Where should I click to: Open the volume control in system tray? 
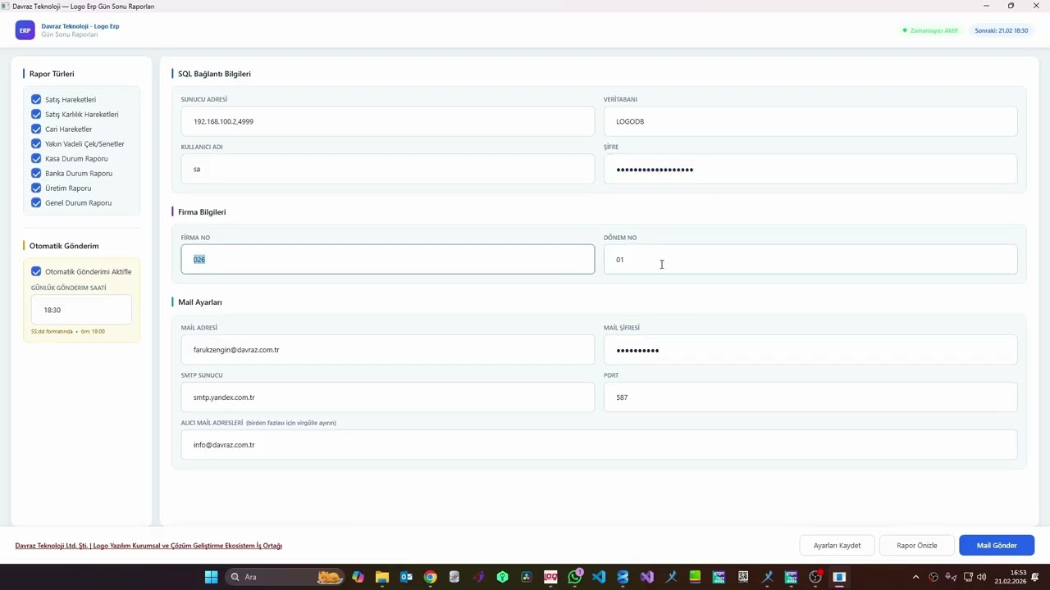(982, 577)
